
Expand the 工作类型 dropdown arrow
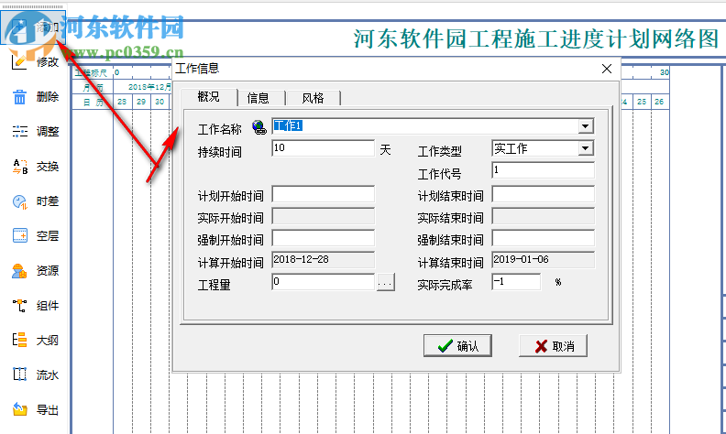[585, 148]
